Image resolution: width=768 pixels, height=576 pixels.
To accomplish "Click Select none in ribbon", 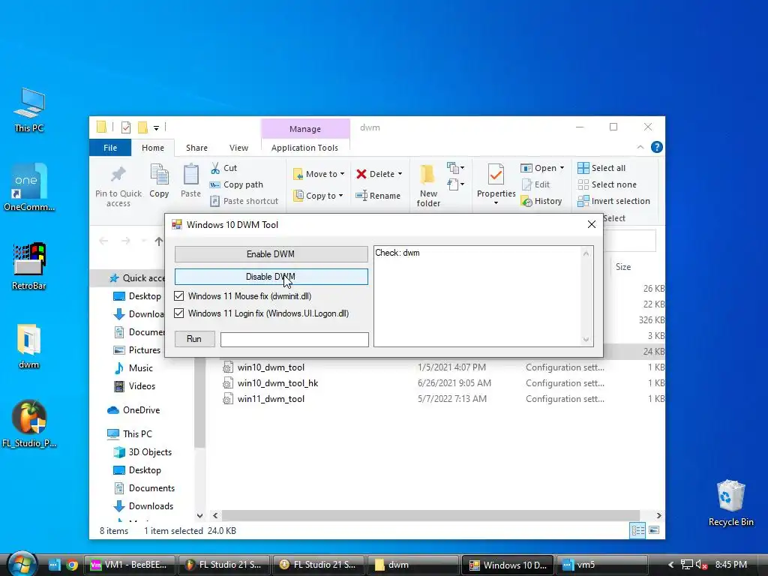I will point(607,184).
